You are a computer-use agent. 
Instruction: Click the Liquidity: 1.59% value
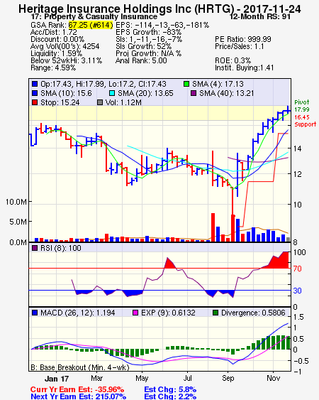(x=56, y=53)
